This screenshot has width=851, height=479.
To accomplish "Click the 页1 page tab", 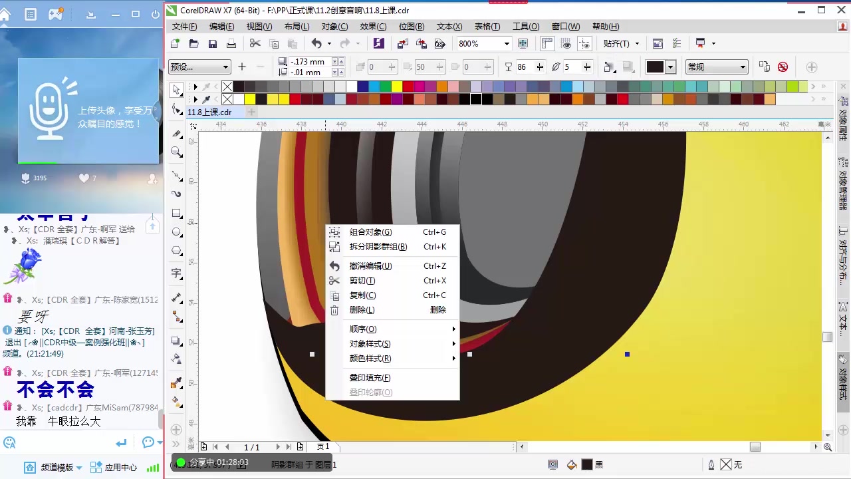I will point(323,447).
